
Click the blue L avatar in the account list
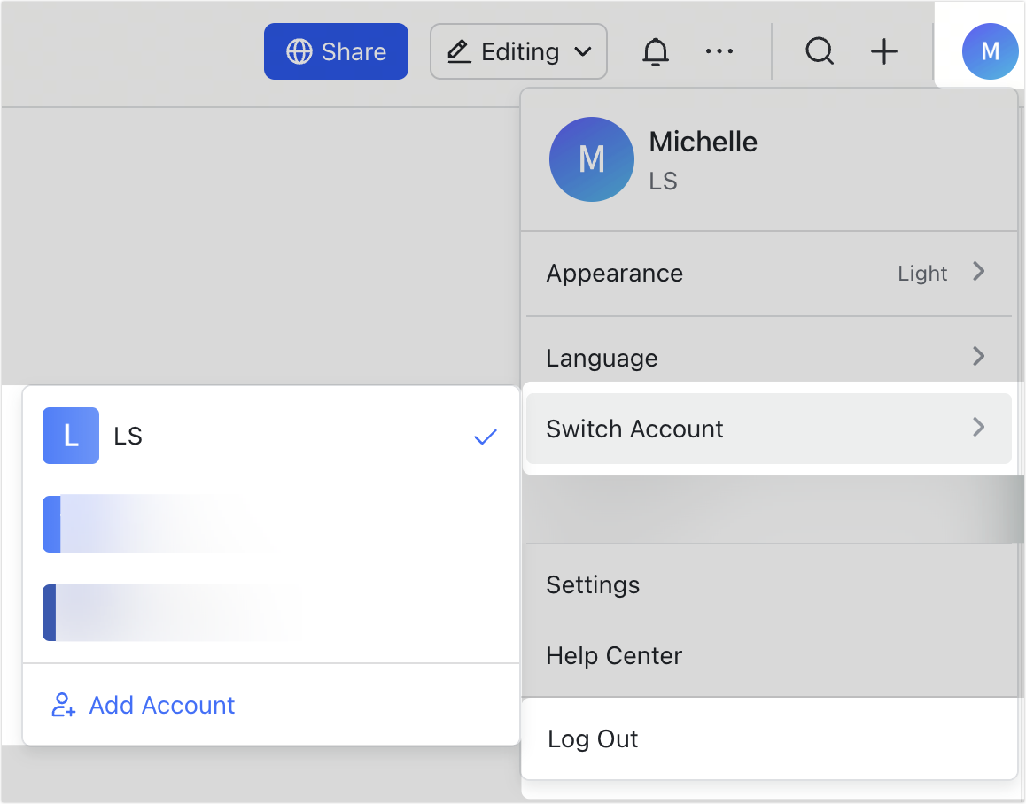pos(70,436)
